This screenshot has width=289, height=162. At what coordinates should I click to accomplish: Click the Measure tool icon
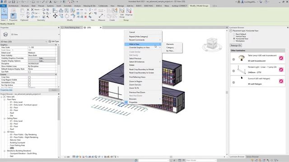(x=101, y=16)
